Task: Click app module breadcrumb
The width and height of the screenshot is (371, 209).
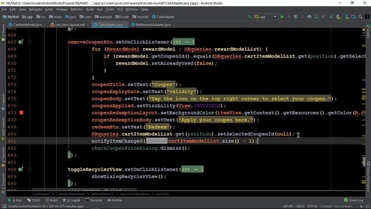Action: click(x=27, y=17)
